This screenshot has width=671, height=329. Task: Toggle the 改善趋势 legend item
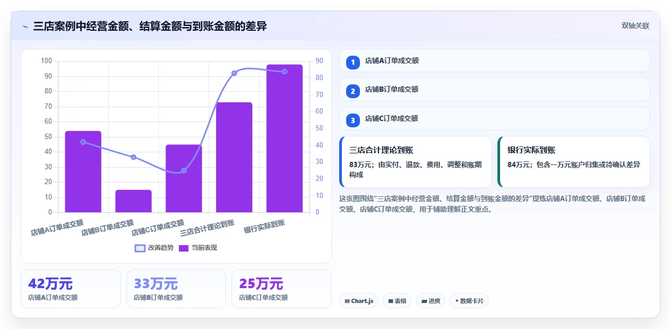(154, 248)
